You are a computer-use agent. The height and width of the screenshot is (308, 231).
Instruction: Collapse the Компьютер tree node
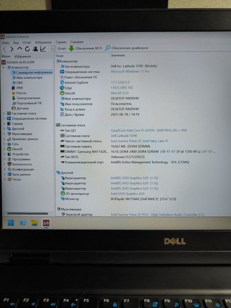tap(4, 67)
